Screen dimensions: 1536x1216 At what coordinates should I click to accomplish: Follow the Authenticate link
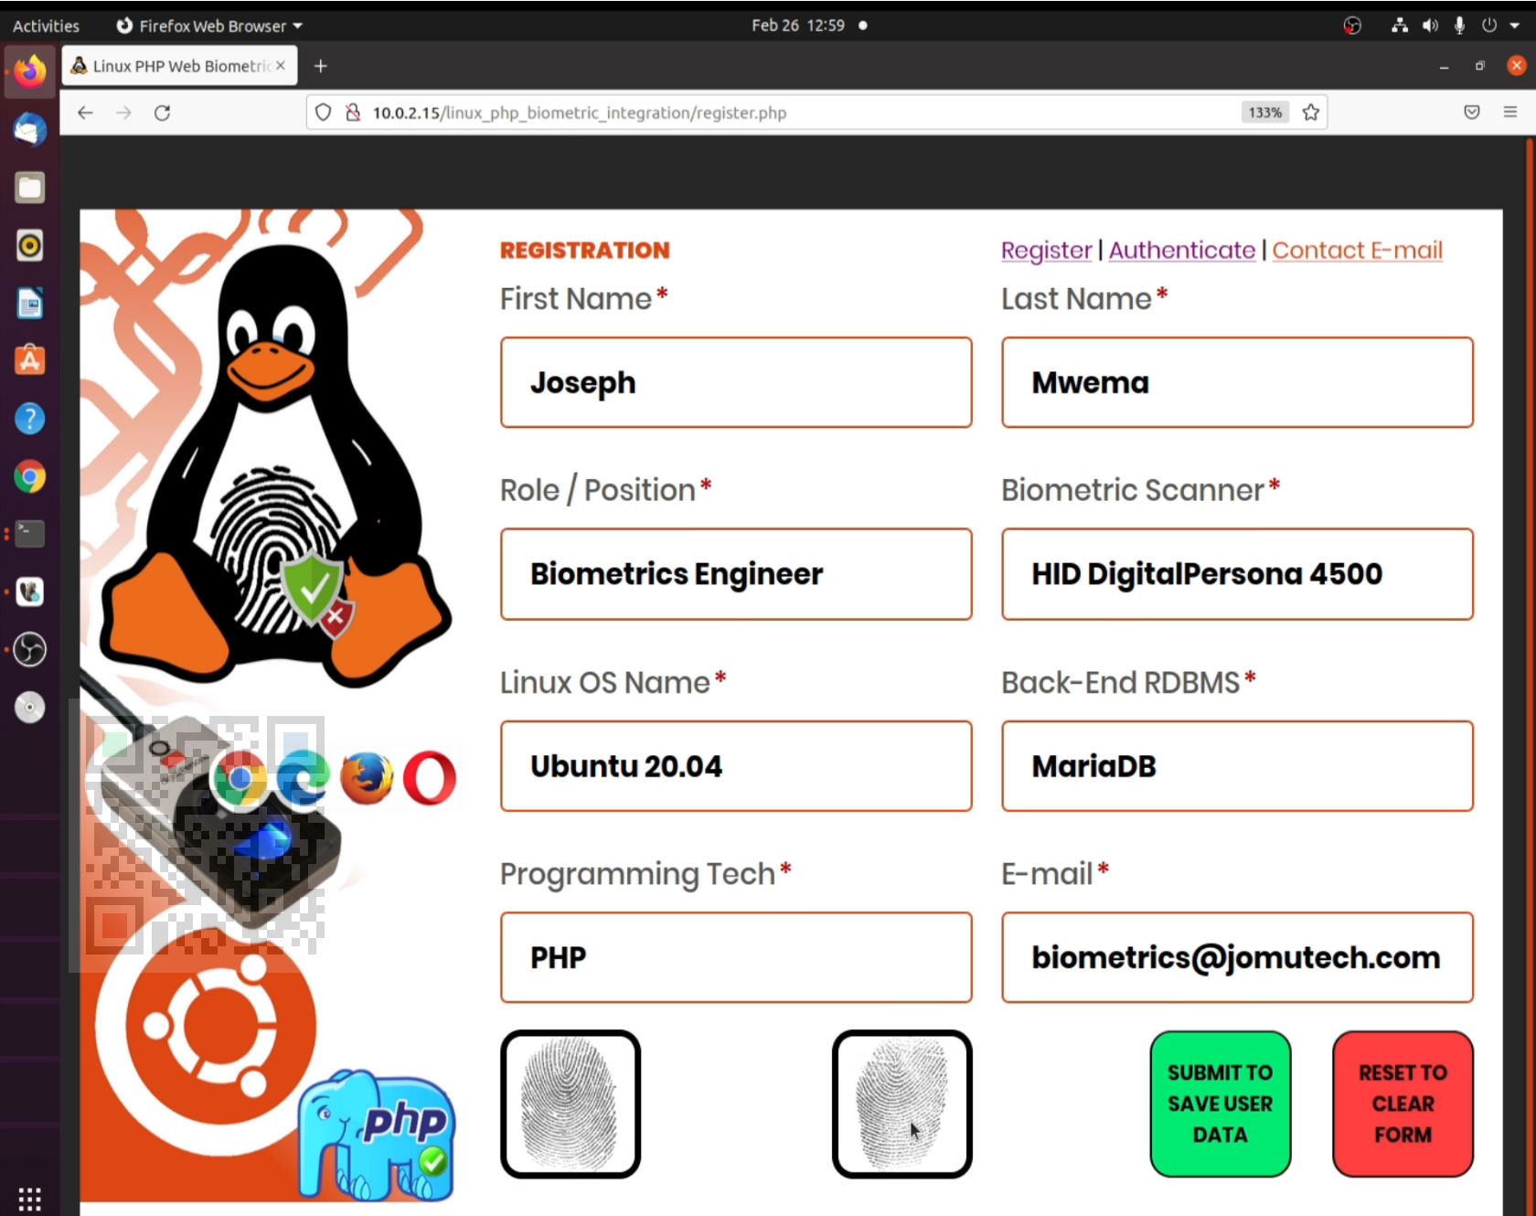click(1181, 250)
